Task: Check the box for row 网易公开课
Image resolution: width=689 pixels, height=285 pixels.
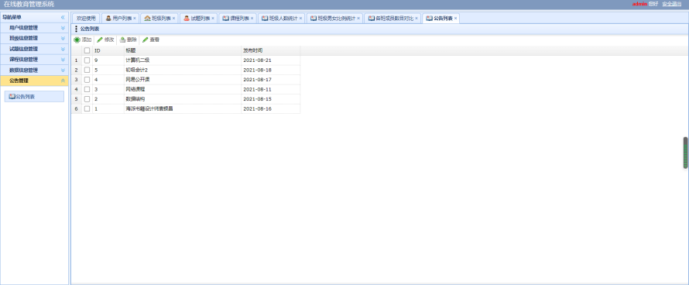Action: [x=87, y=80]
